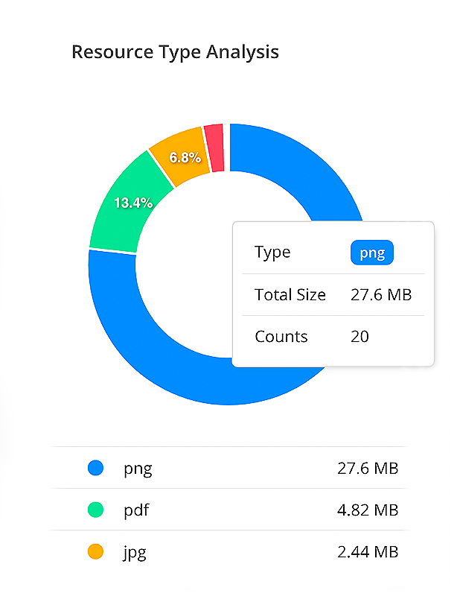Select the jpg legend label
The image size is (457, 596).
tap(135, 553)
